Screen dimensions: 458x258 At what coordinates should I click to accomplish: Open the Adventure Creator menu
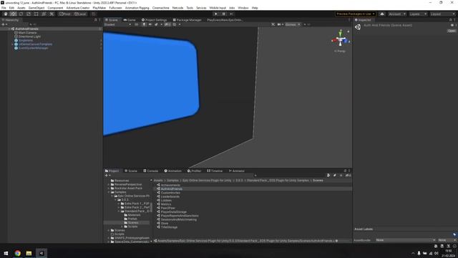pos(78,8)
